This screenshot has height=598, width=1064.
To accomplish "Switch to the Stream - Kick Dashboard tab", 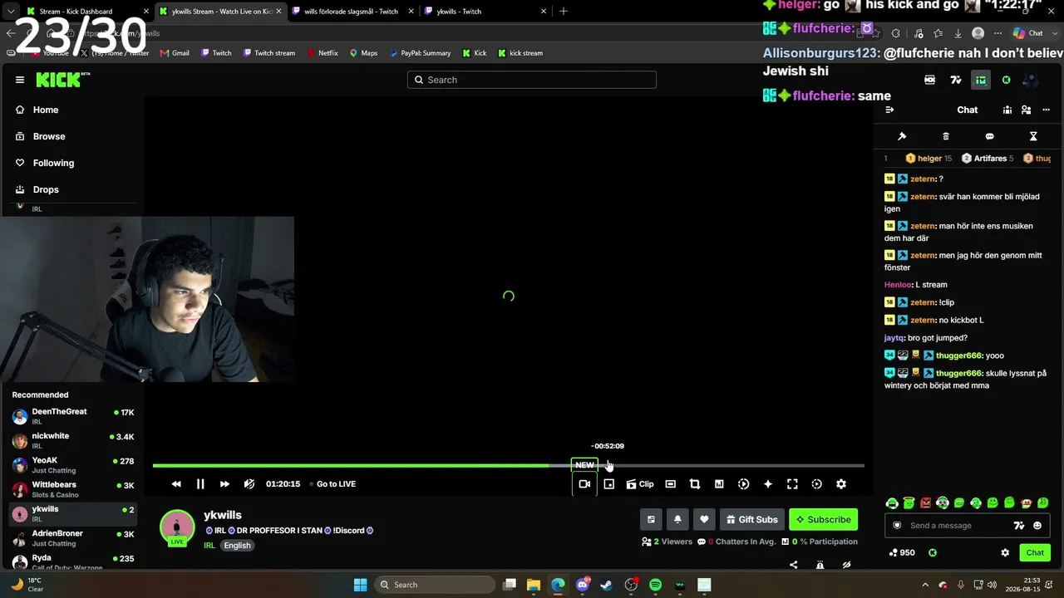I will coord(87,12).
